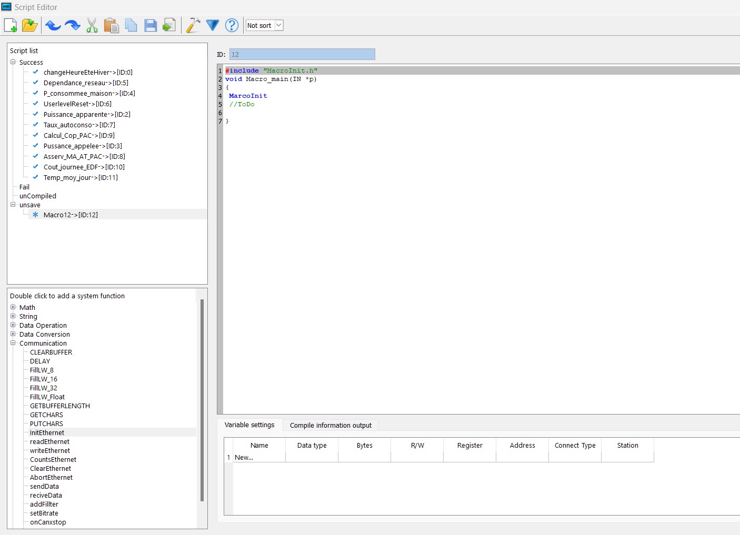Collapse the Communication function category
The height and width of the screenshot is (535, 740).
[13, 343]
